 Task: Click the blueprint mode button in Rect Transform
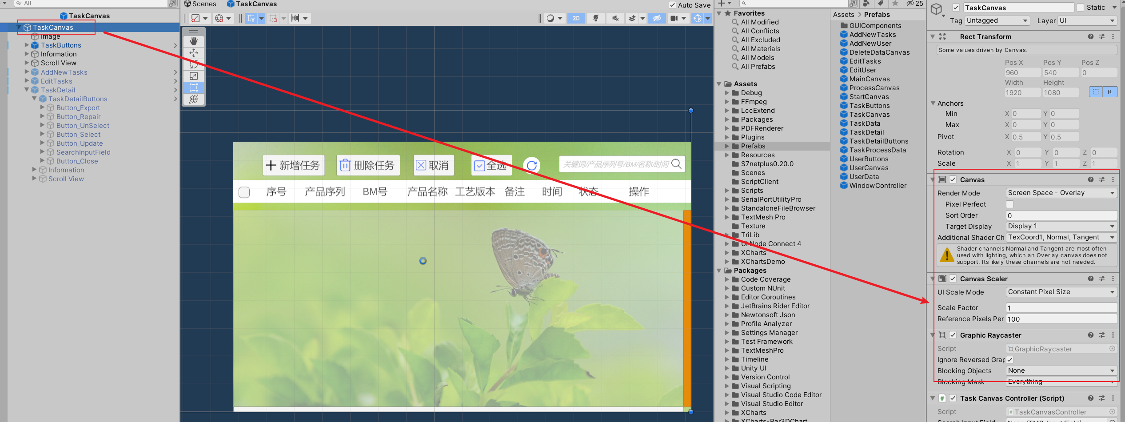coord(1096,92)
